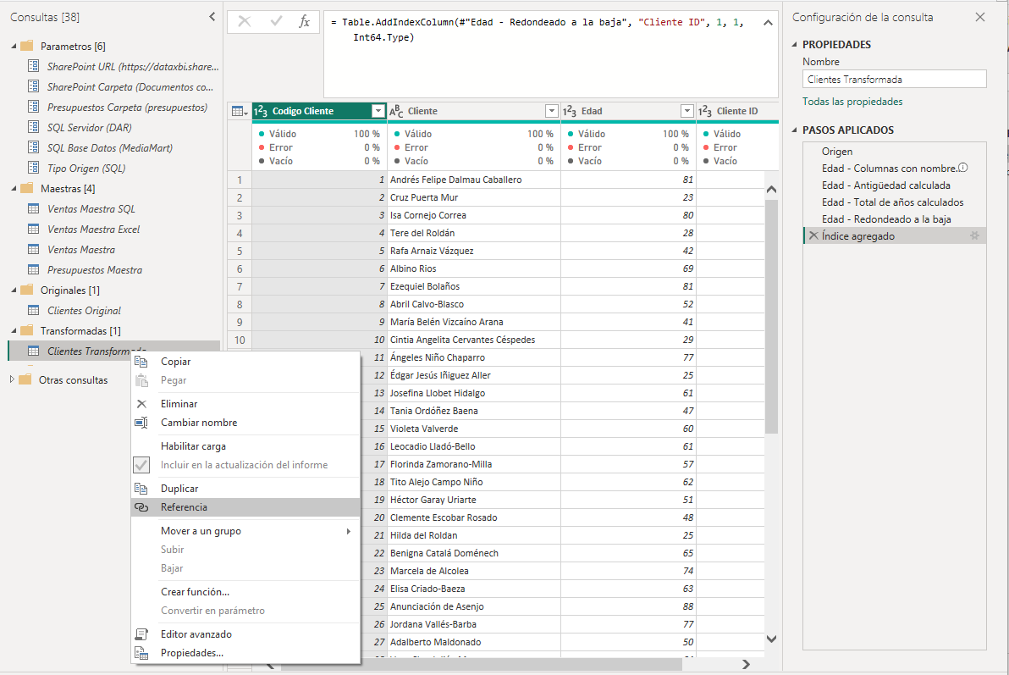Collapse the Originales [1] group
The width and height of the screenshot is (1009, 675).
click(14, 290)
